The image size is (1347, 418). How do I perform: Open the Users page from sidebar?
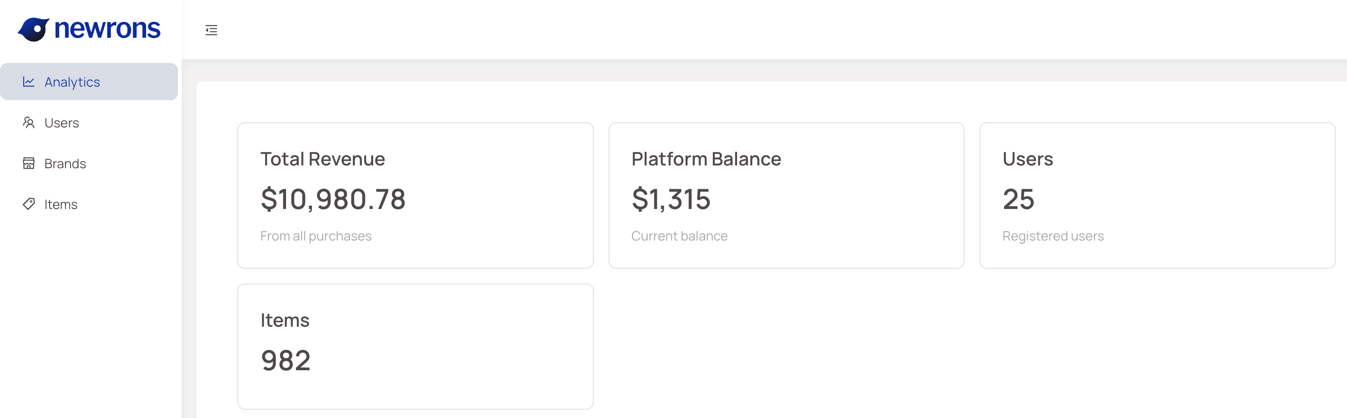[62, 122]
